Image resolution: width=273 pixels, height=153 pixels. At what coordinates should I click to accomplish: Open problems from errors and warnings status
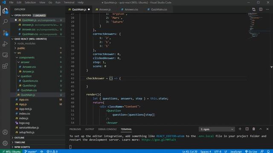coord(52,151)
